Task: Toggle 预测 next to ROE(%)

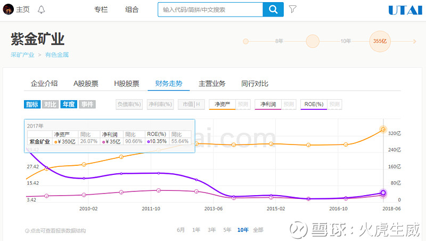Action: click(334, 104)
